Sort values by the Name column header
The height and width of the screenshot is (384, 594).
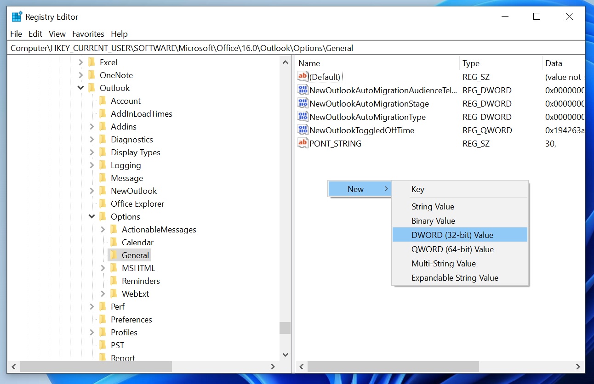(x=377, y=63)
